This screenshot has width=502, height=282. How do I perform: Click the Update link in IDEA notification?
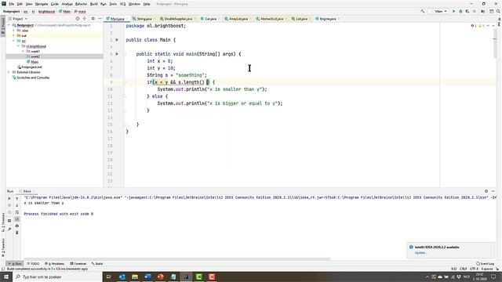tap(420, 253)
